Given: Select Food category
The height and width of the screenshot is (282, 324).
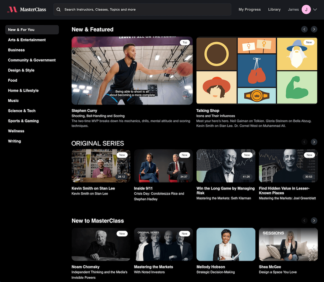Looking at the screenshot, I should (12, 80).
